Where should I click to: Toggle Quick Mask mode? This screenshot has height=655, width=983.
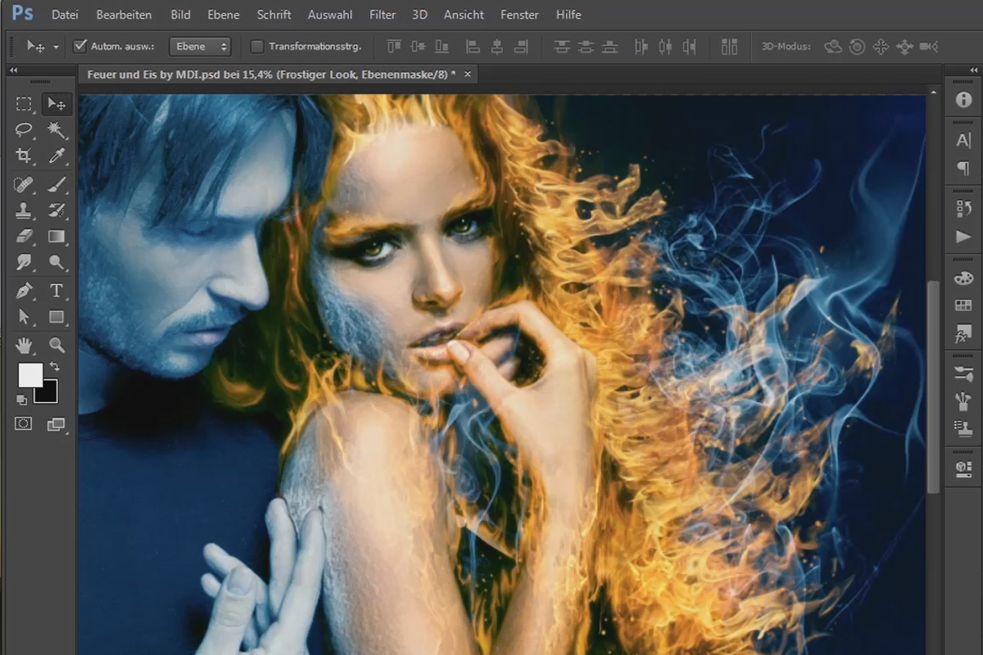[24, 423]
